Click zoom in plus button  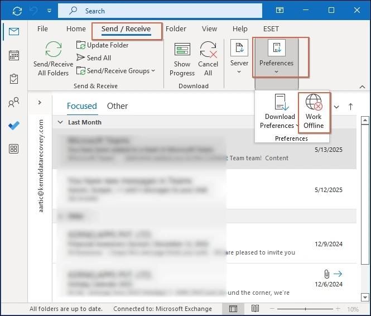point(338,309)
